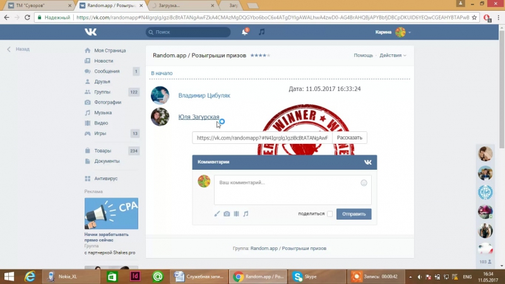The image size is (505, 284).
Task: Open Chrome menu with three dots
Action: coord(499,18)
